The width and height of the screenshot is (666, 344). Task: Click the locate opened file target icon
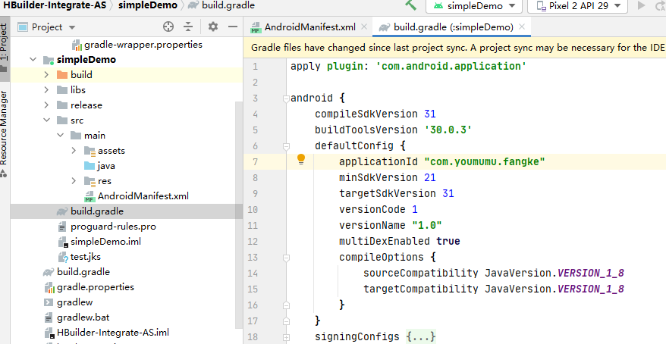(168, 27)
